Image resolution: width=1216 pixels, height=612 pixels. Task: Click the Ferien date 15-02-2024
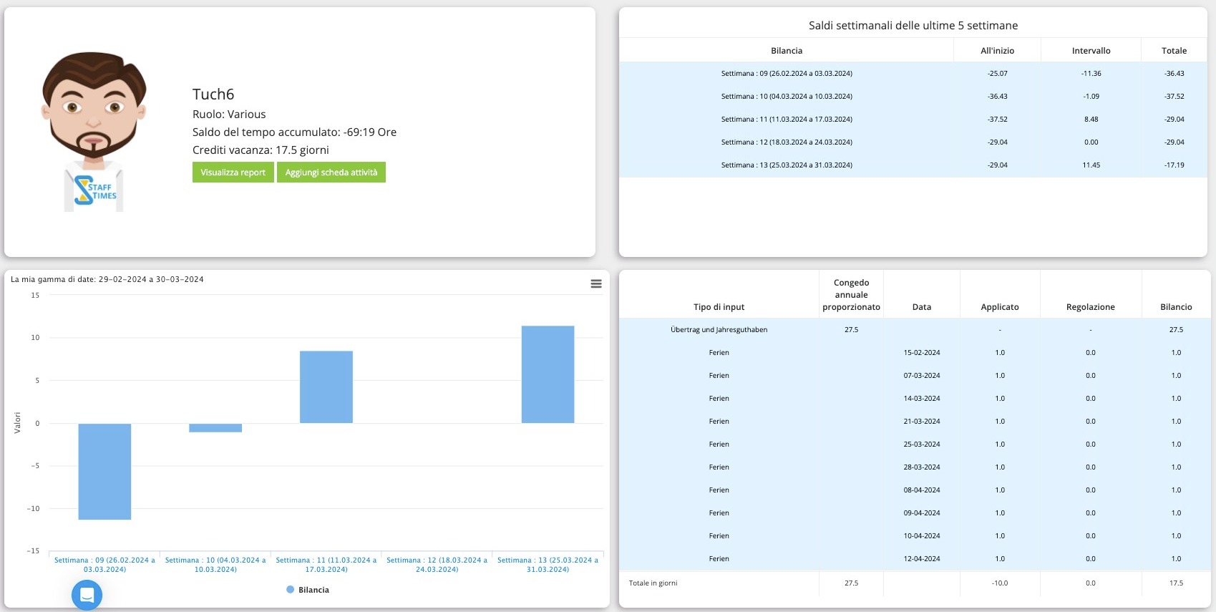tap(922, 353)
